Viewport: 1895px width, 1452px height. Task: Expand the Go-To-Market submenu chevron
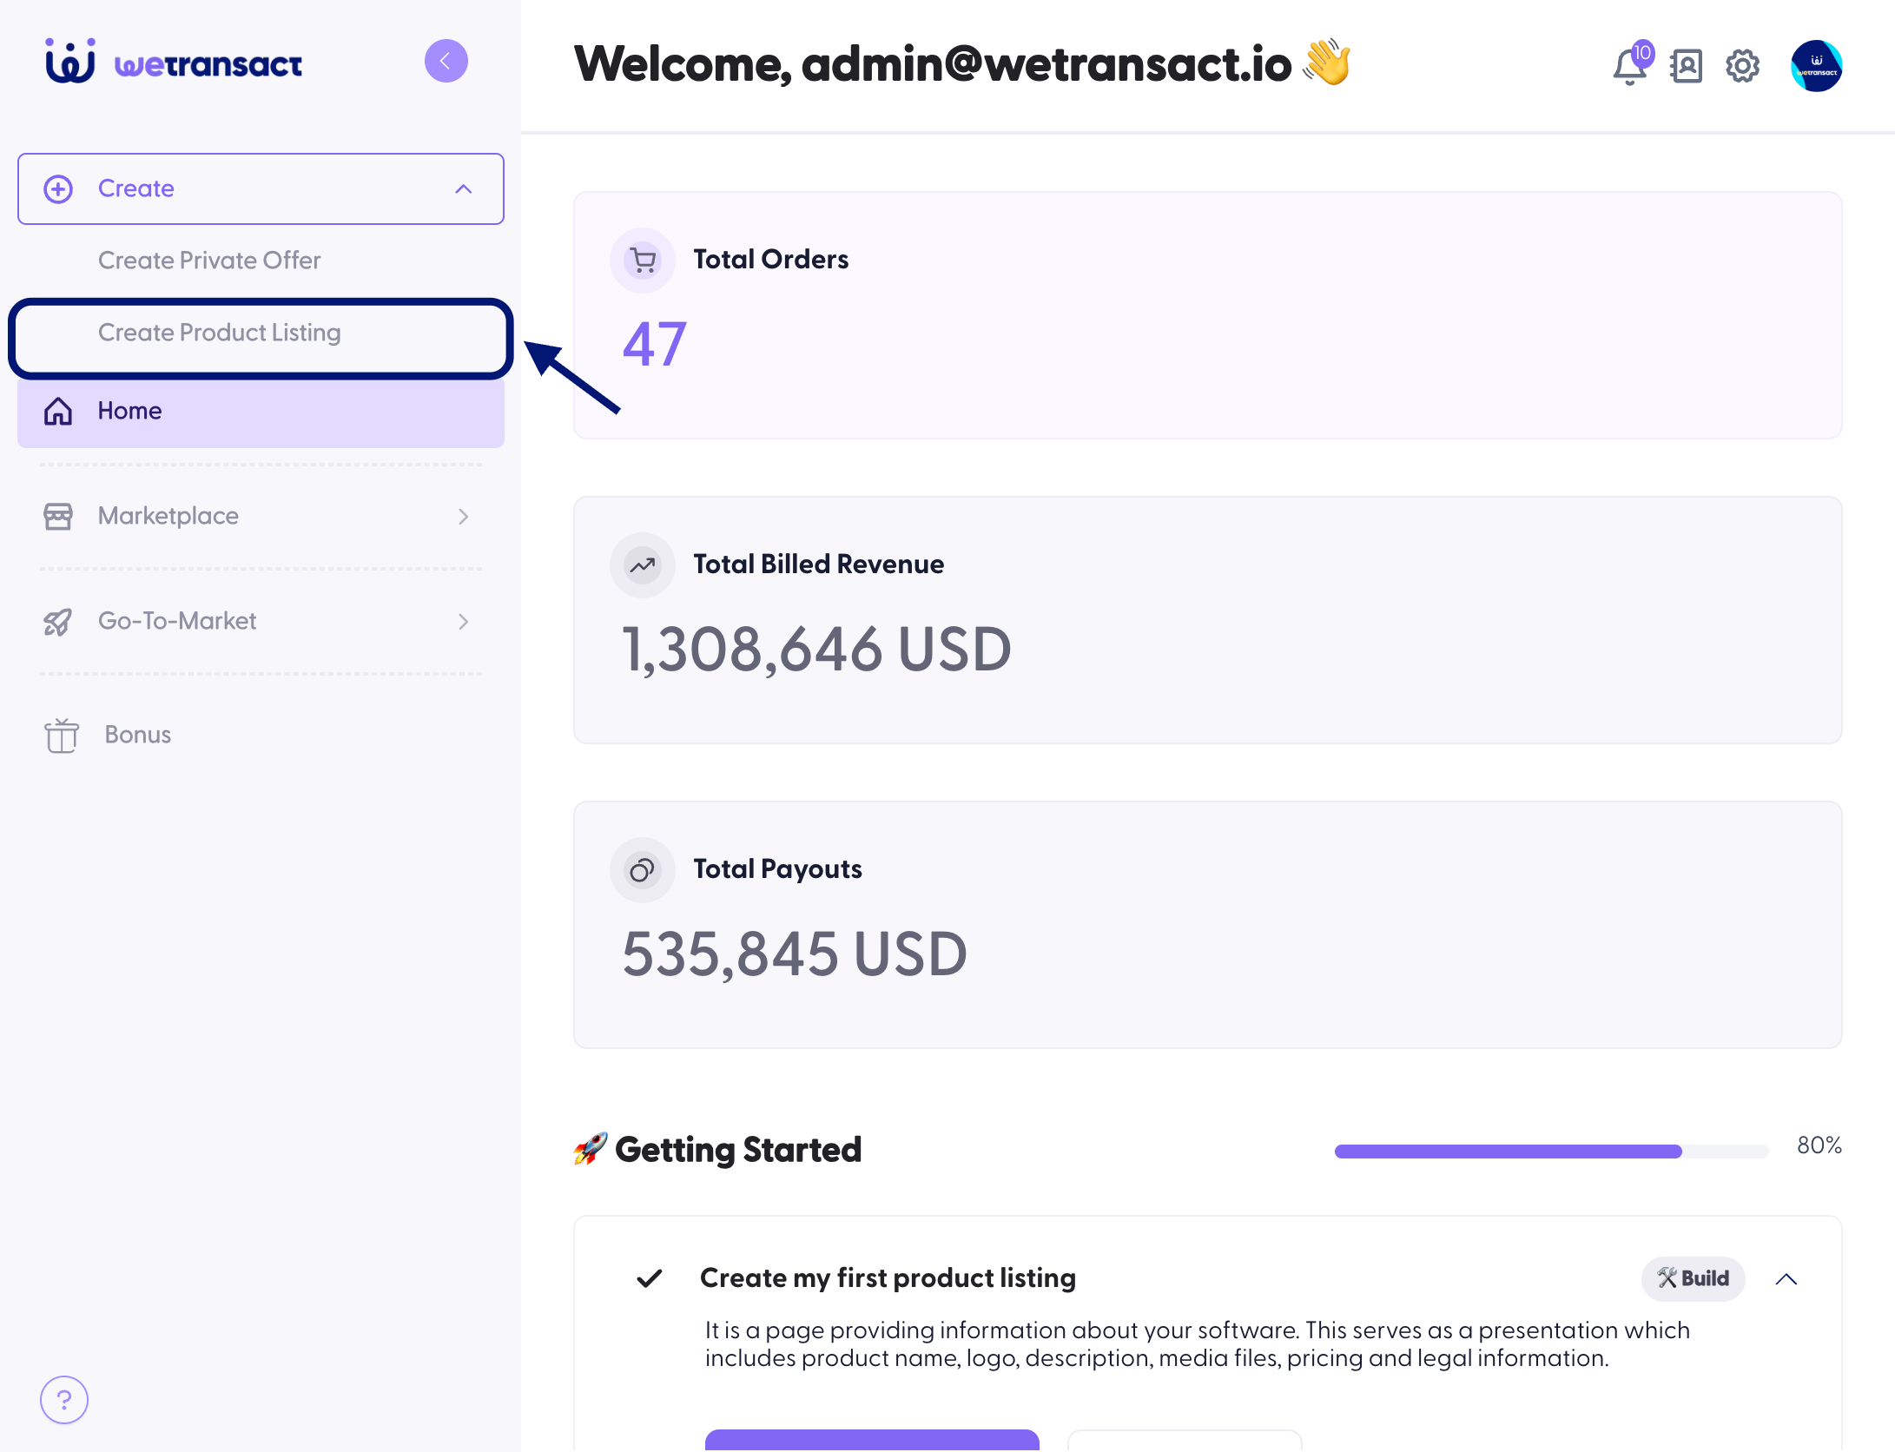(464, 621)
